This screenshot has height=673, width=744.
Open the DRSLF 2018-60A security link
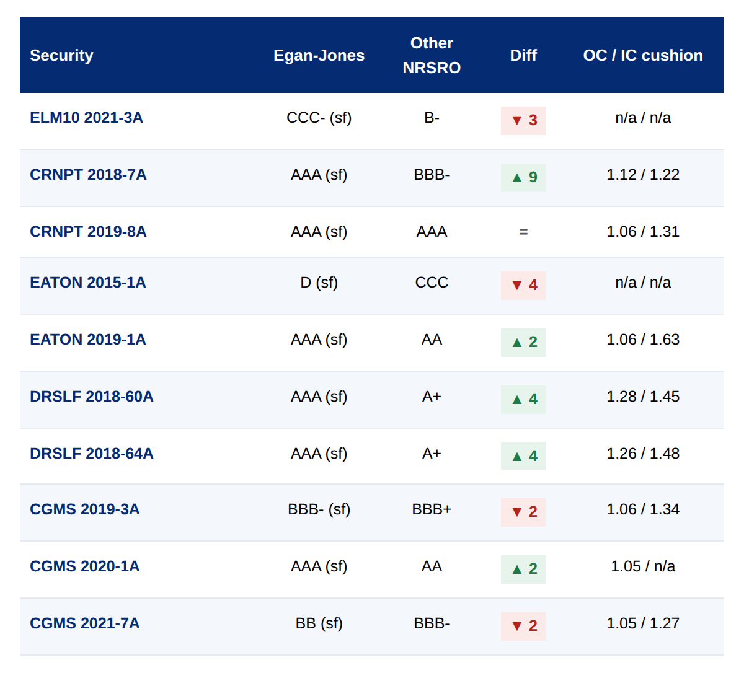[91, 397]
